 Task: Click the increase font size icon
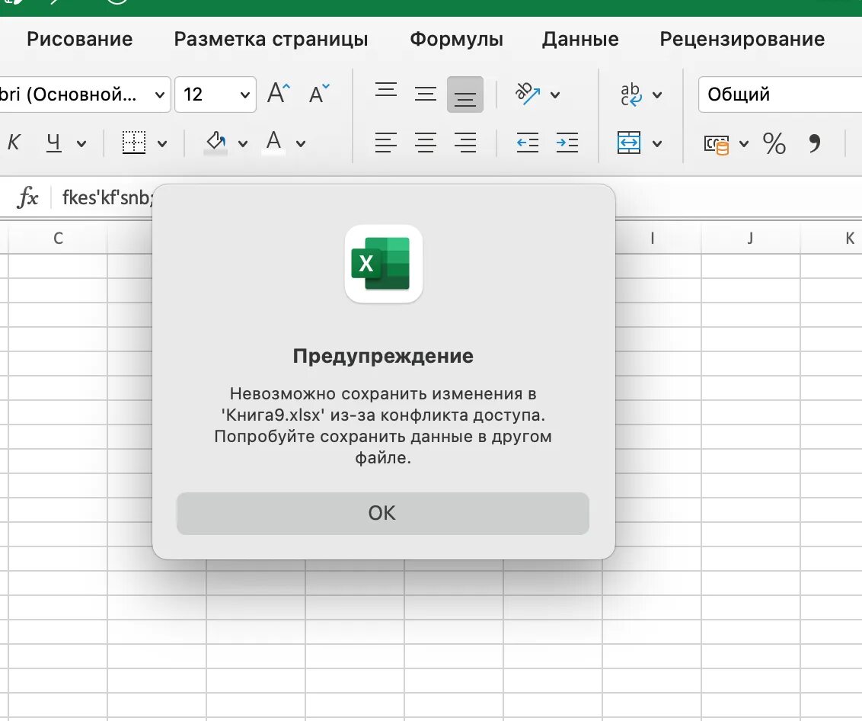(279, 93)
